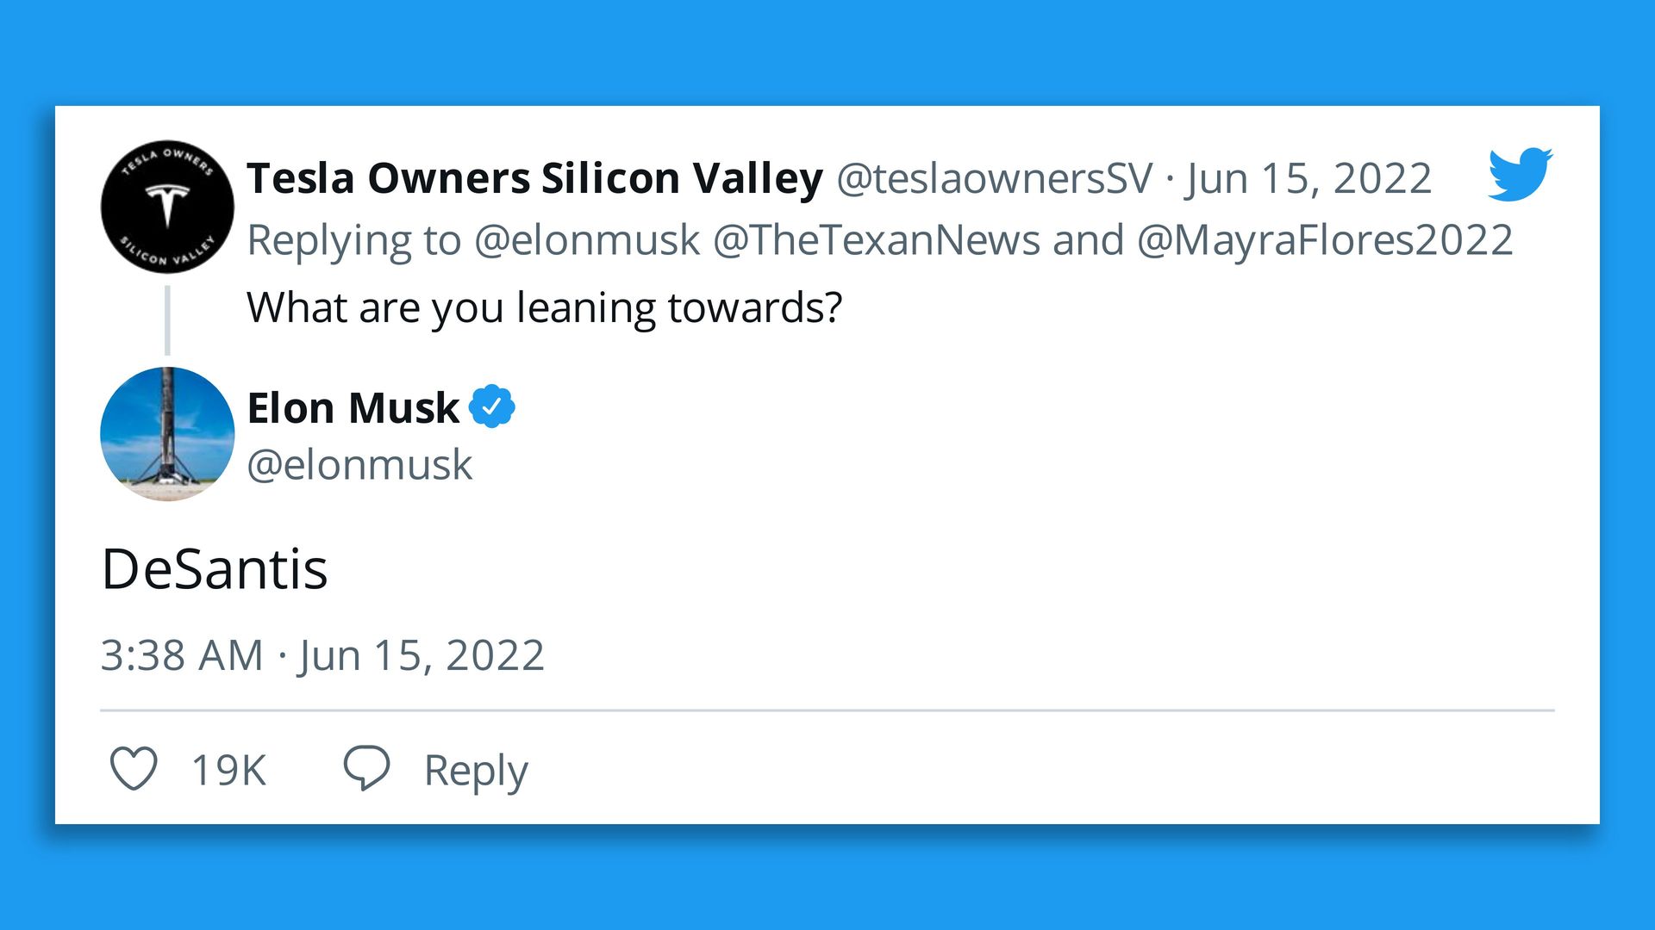The image size is (1655, 930).
Task: Click the Elon Musk display name
Action: click(353, 407)
